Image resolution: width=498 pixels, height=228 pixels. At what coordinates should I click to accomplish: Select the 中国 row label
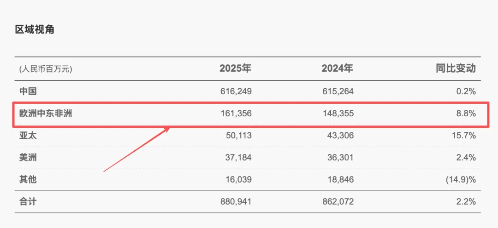click(x=28, y=91)
